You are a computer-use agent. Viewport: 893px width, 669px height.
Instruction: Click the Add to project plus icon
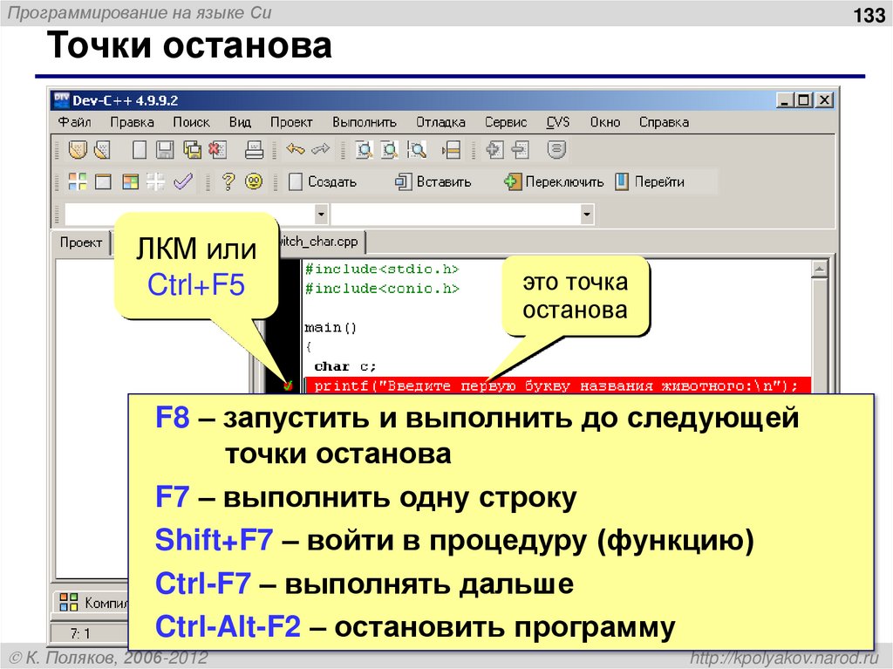point(494,150)
